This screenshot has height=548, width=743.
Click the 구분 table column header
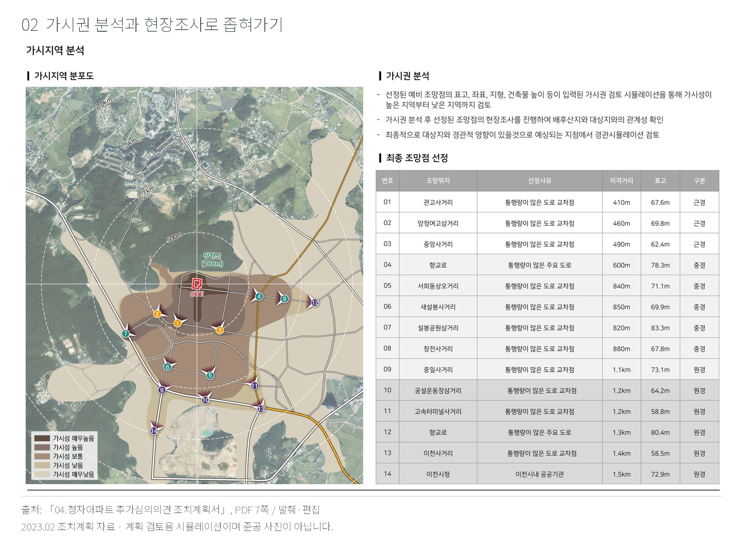click(x=699, y=181)
